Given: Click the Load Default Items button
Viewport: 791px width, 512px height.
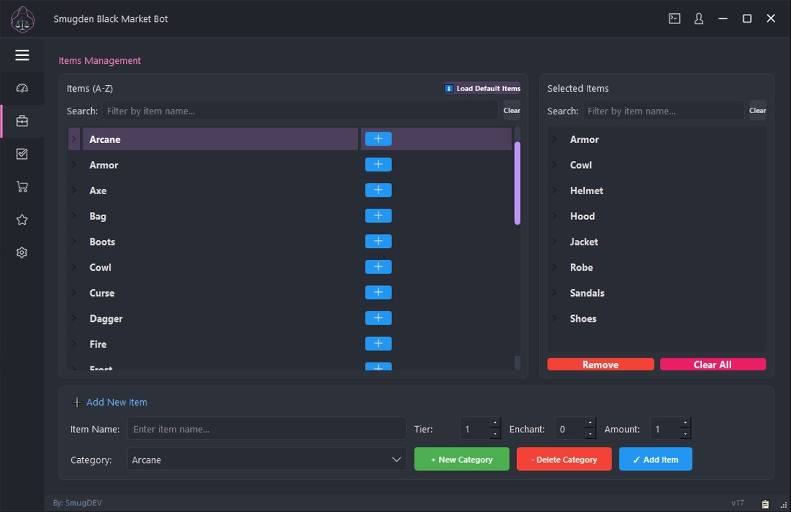Looking at the screenshot, I should pos(482,88).
